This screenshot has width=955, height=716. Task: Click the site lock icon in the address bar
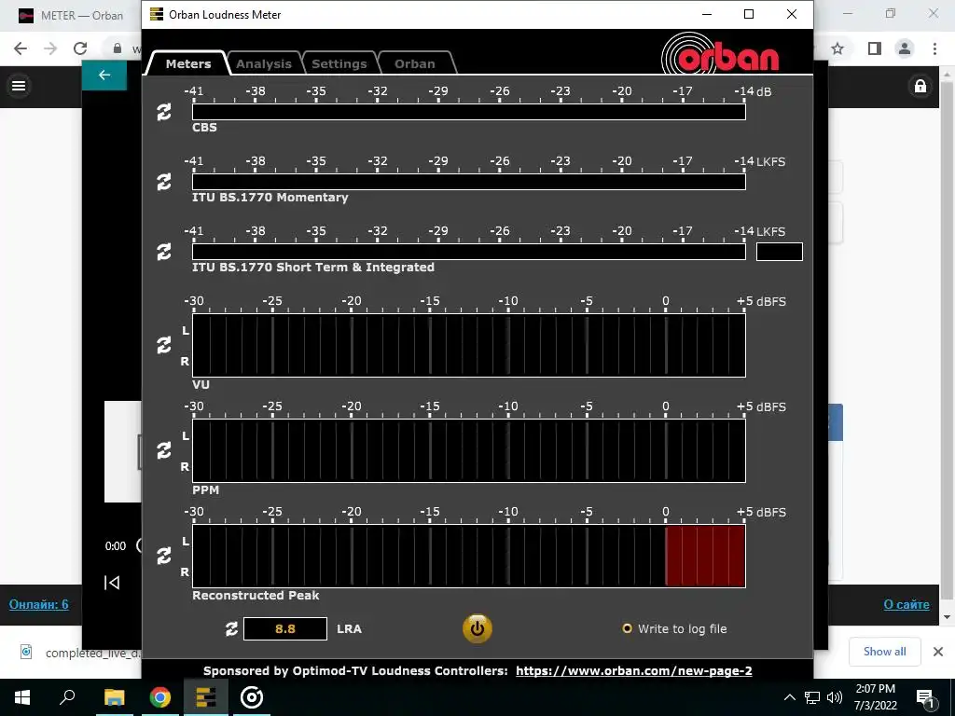(118, 48)
